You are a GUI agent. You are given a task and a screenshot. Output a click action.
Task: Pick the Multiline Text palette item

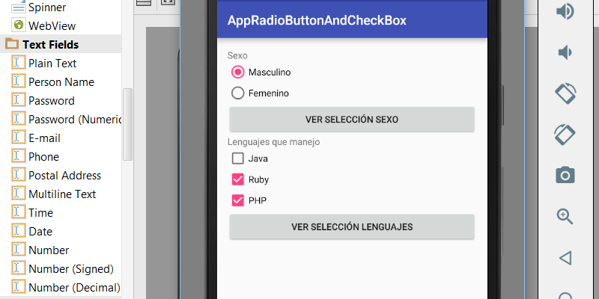point(62,194)
